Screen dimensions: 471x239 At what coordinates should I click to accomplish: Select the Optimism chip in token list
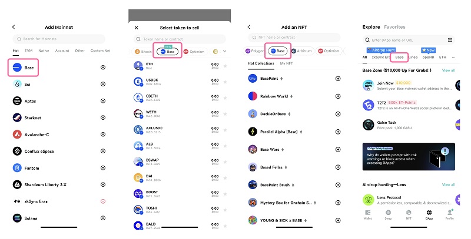point(194,52)
